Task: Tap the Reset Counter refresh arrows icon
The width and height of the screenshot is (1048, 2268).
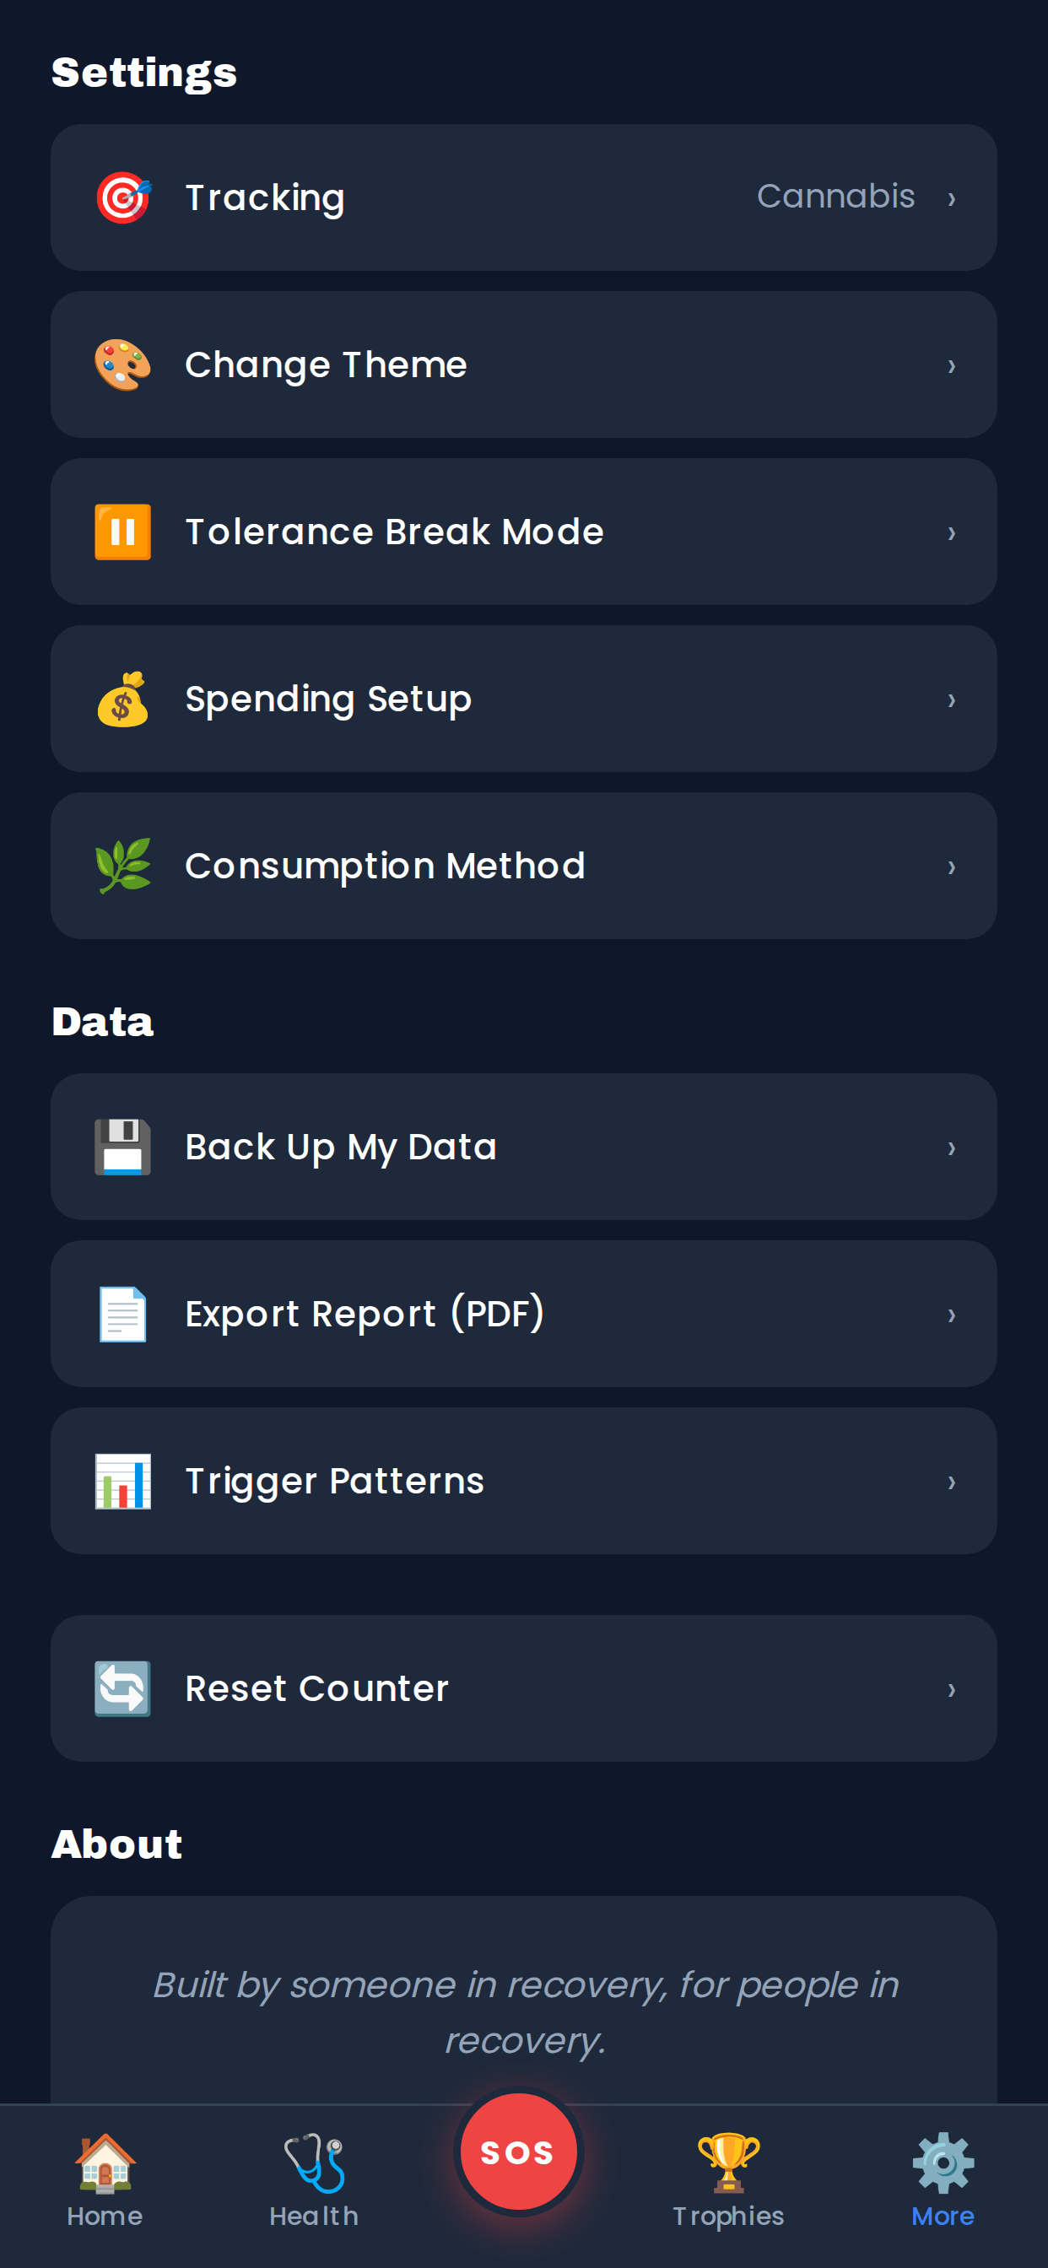Action: pos(123,1688)
